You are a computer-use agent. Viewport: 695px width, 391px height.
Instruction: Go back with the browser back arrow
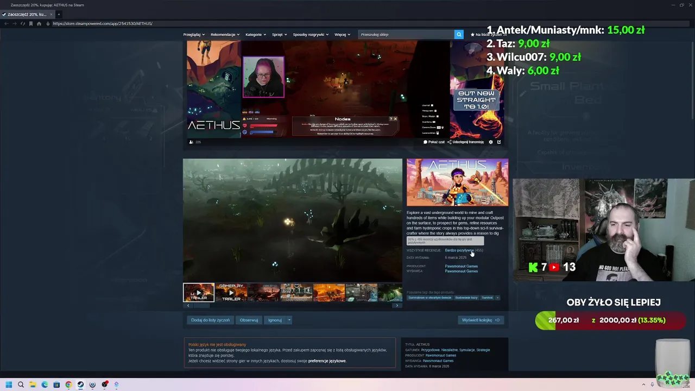point(6,23)
